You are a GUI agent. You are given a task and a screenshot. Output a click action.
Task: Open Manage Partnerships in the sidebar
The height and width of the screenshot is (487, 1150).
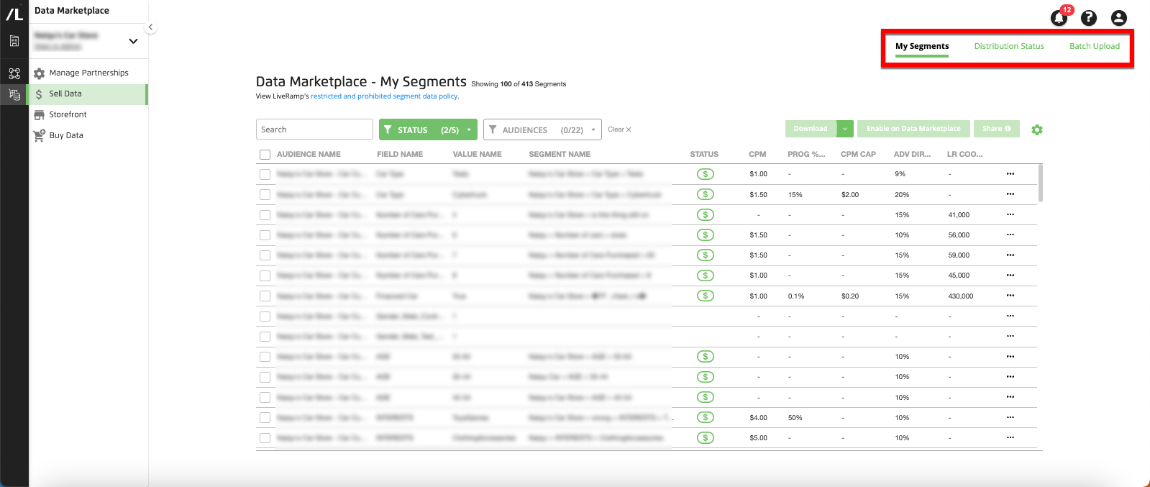pyautogui.click(x=88, y=73)
